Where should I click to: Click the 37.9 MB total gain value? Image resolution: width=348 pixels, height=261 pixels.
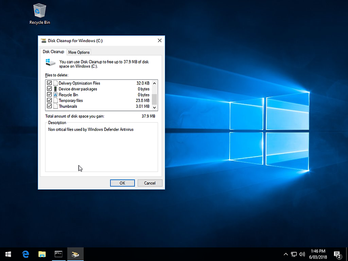(148, 116)
